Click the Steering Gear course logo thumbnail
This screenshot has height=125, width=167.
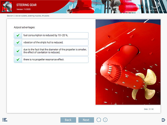pos(7,7)
